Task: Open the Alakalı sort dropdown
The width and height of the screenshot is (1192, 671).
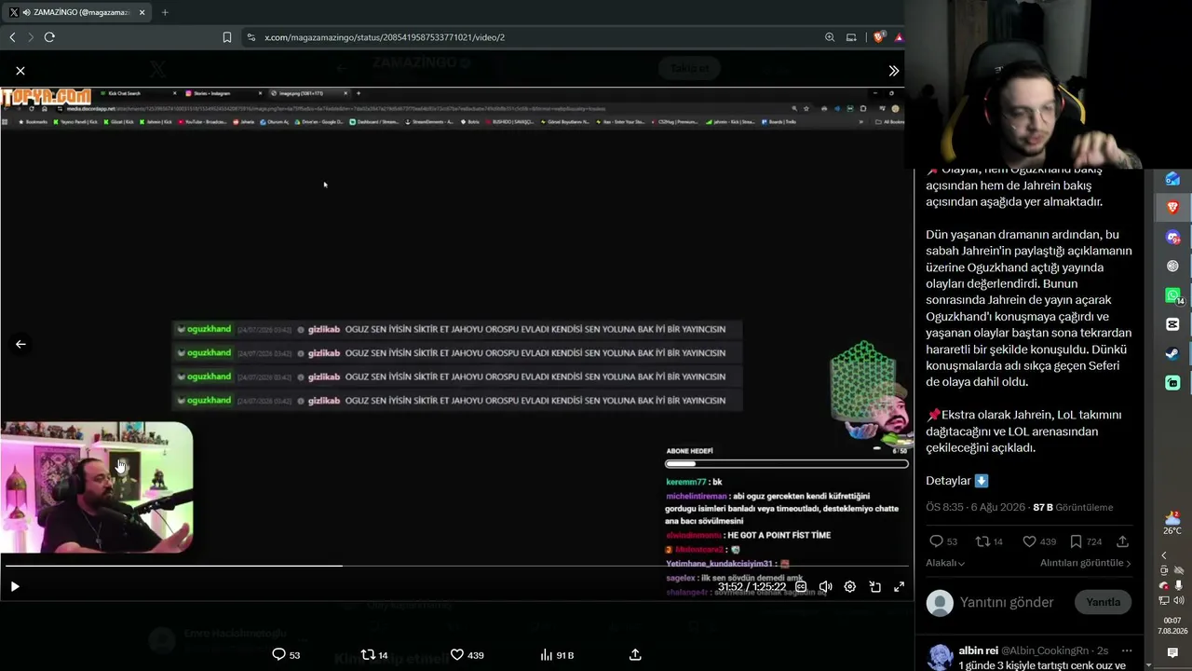Action: tap(945, 563)
